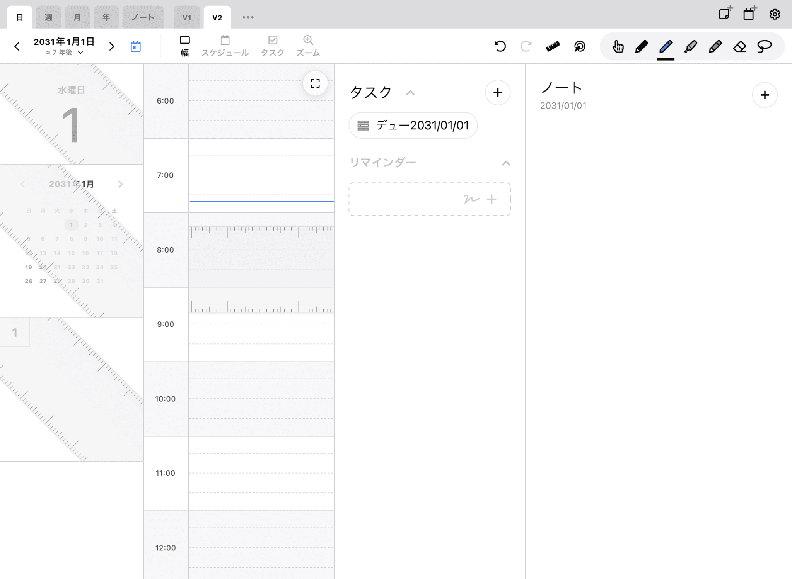792x579 pixels.
Task: Click the redo icon
Action: (x=526, y=46)
